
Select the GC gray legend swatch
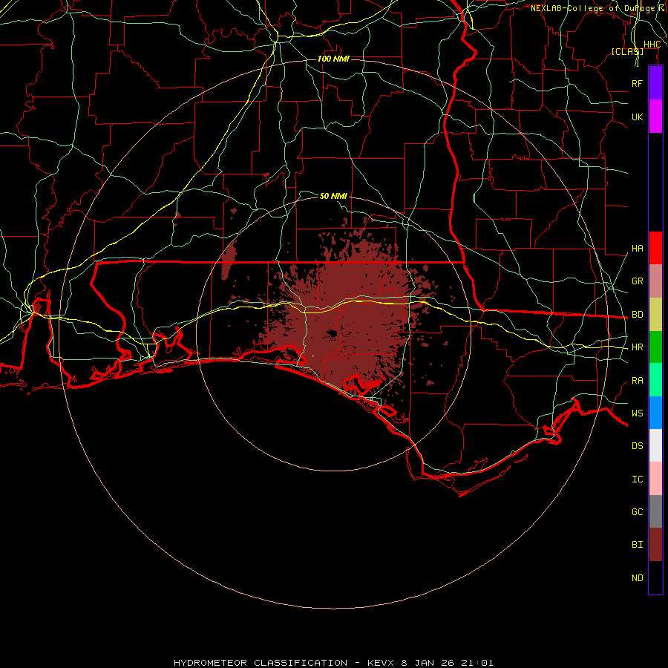655,511
